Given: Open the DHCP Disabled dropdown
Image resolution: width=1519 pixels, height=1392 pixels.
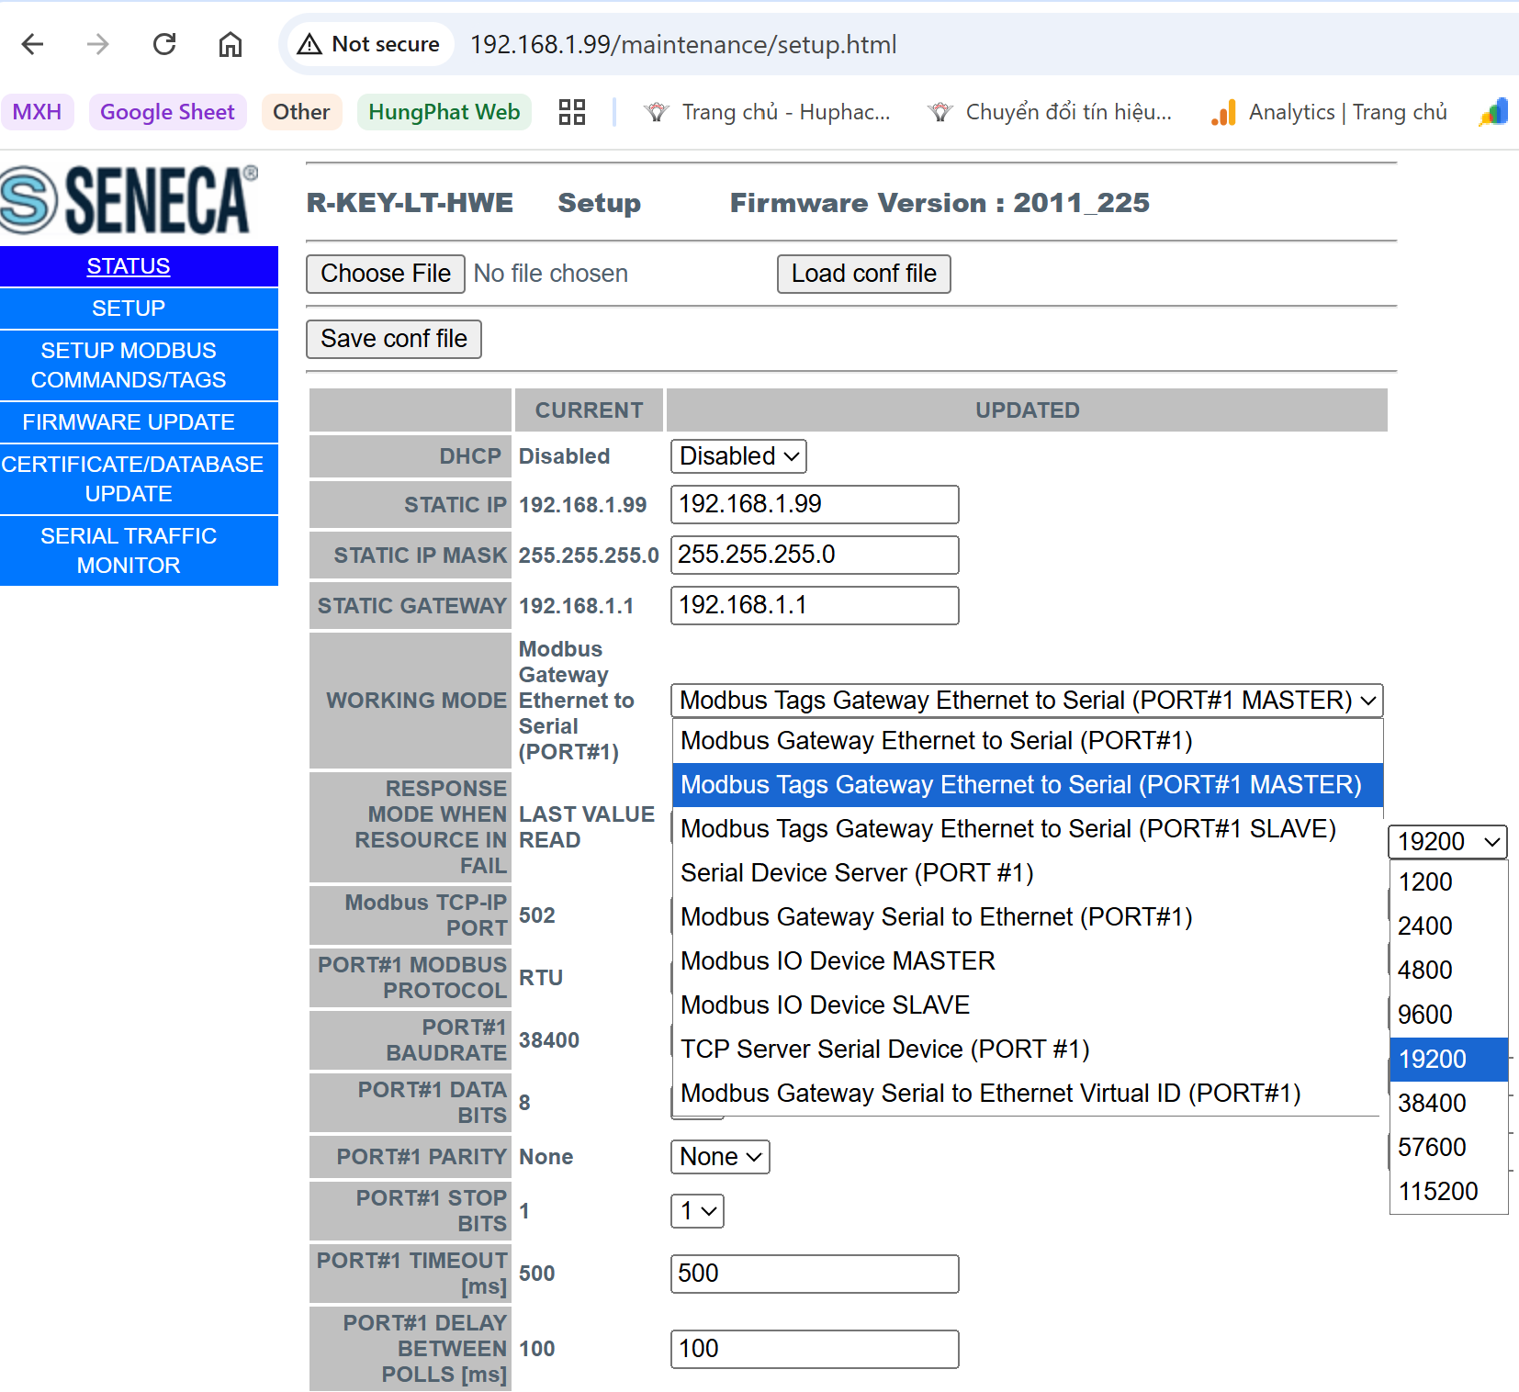Looking at the screenshot, I should pyautogui.click(x=739, y=456).
